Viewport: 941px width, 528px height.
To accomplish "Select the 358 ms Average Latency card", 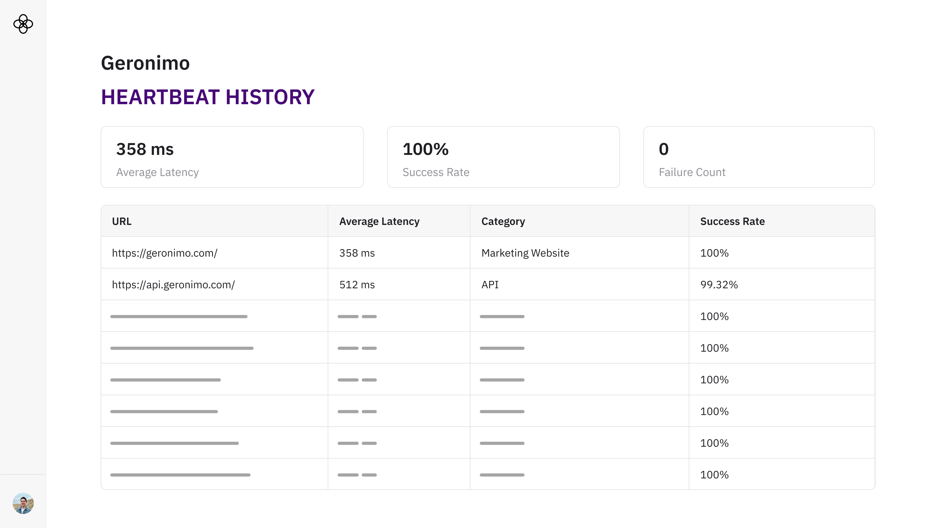I will pos(232,157).
